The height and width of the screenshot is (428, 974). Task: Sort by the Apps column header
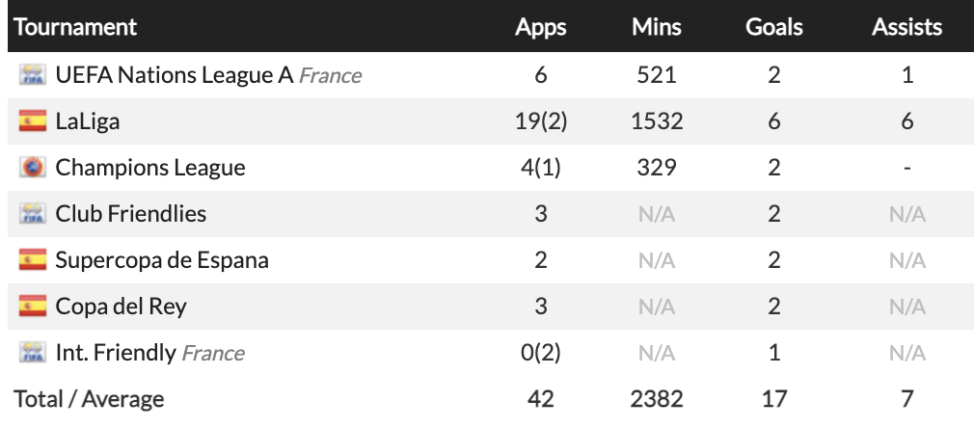(x=541, y=27)
